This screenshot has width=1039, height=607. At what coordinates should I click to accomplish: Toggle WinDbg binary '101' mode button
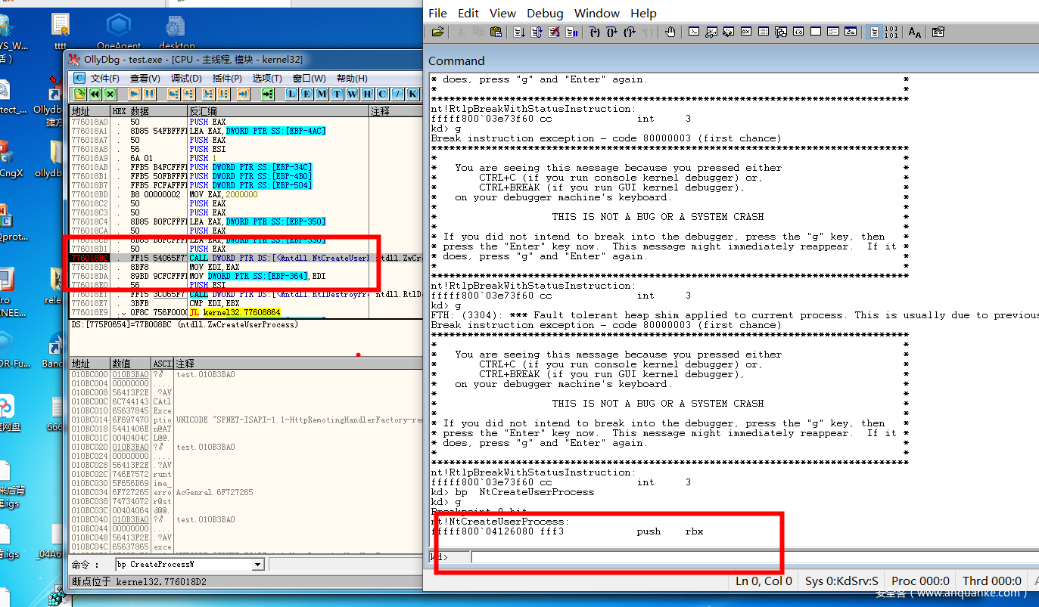coord(891,32)
